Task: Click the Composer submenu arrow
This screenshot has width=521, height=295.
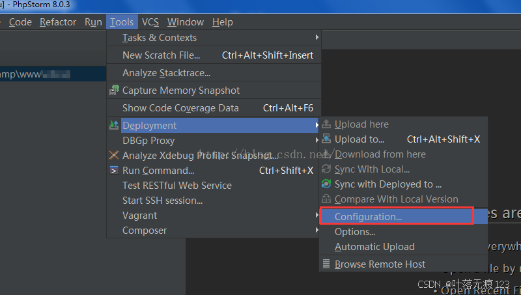Action: point(317,230)
